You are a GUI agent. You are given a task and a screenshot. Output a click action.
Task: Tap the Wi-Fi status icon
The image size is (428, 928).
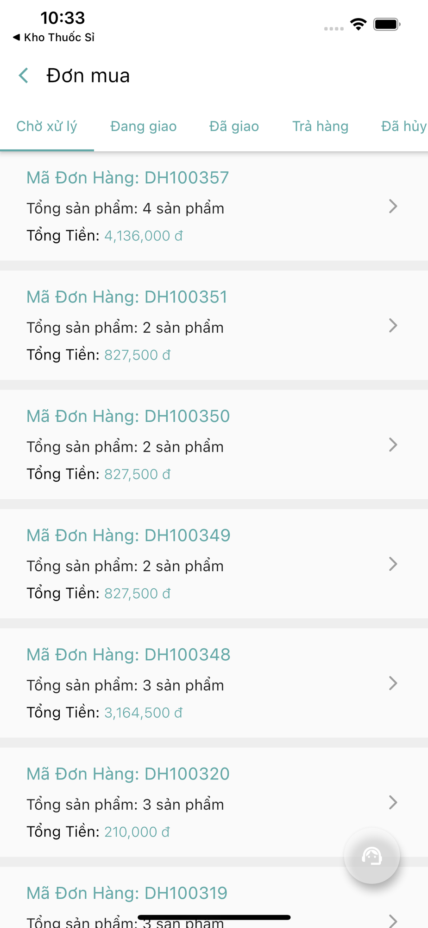coord(359,24)
